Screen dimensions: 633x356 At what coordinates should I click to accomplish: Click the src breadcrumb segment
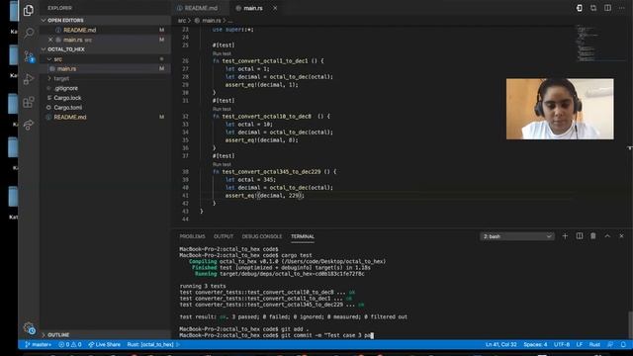click(x=182, y=20)
